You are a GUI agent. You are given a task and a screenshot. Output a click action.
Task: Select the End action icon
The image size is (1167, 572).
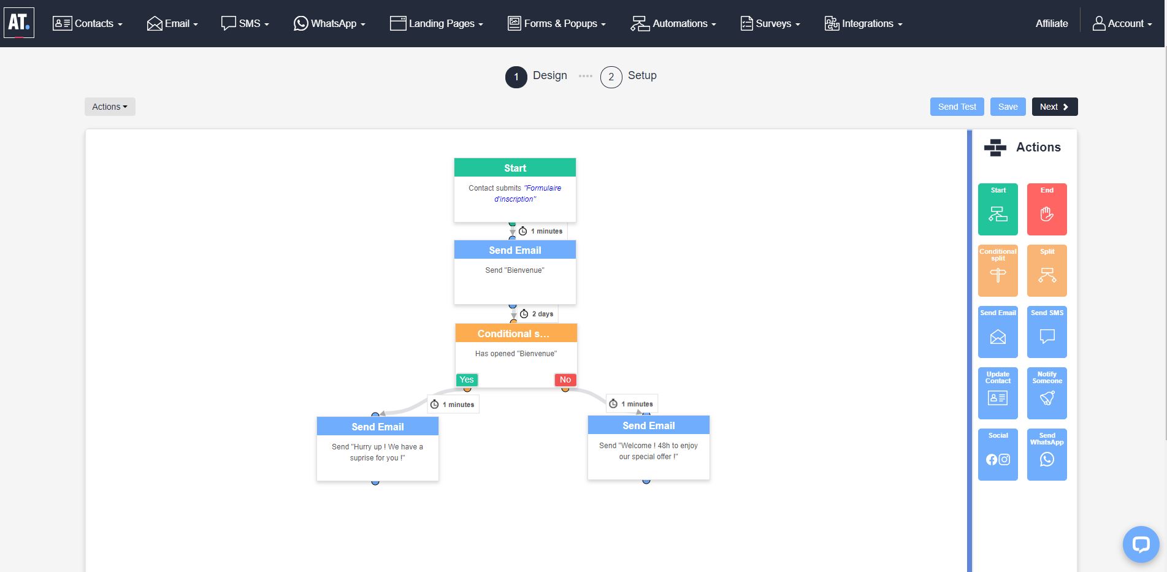1047,209
